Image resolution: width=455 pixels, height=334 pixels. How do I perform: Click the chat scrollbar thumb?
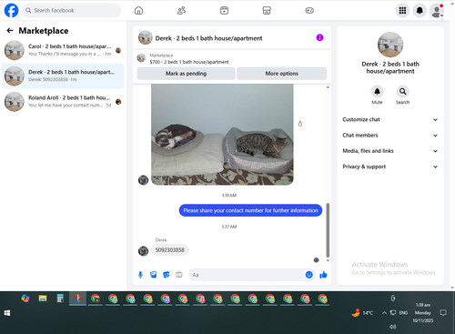(x=328, y=230)
